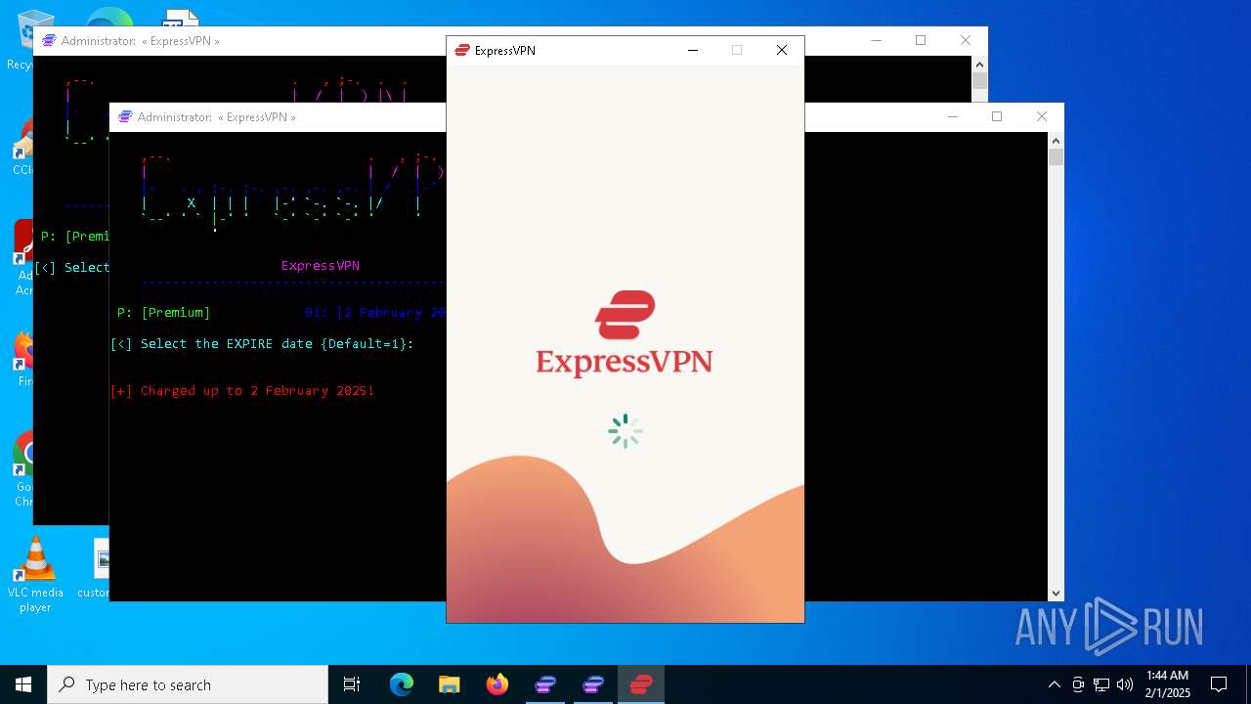The height and width of the screenshot is (704, 1251).
Task: Click the CCleaner desktop shortcut
Action: [23, 147]
